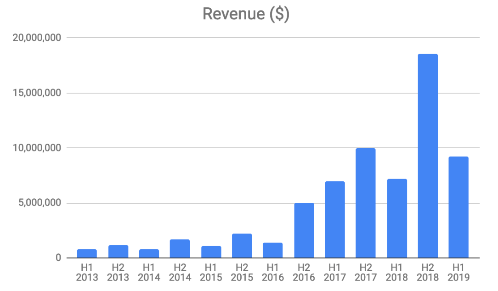Select the H1 2013 x-axis label

(x=87, y=272)
